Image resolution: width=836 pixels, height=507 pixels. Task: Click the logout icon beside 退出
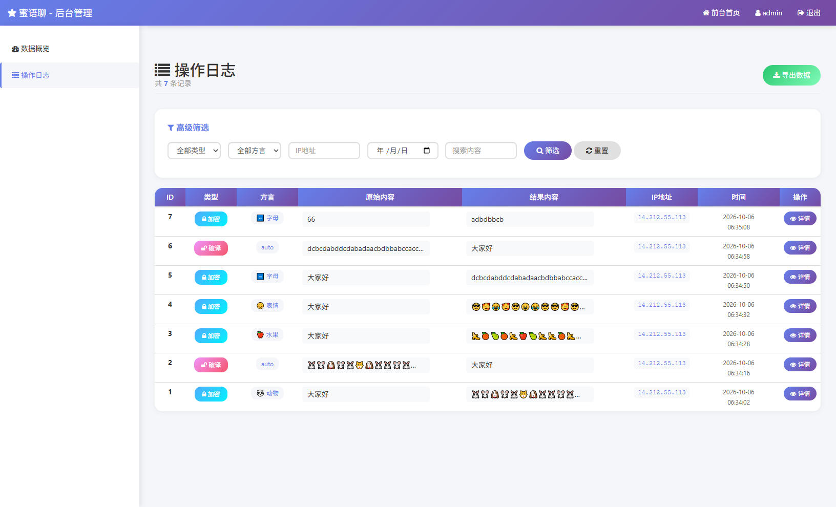(801, 13)
